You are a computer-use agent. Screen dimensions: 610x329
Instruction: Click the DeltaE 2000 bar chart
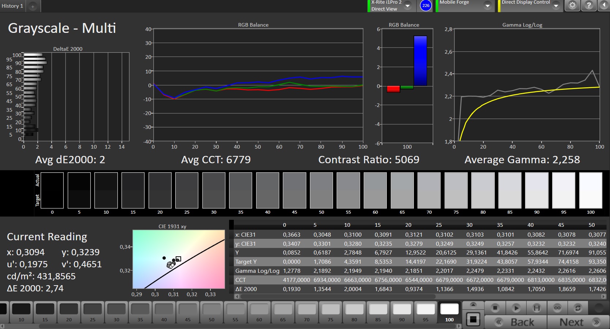pyautogui.click(x=76, y=97)
